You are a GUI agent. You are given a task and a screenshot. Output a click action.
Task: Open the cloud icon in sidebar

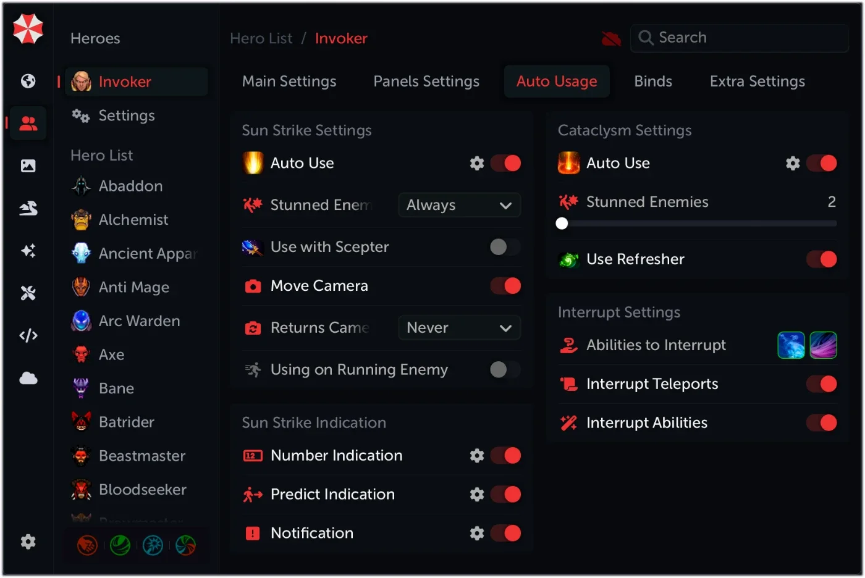point(28,378)
